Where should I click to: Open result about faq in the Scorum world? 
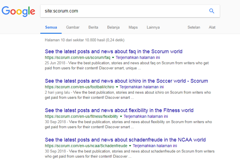(x=114, y=51)
